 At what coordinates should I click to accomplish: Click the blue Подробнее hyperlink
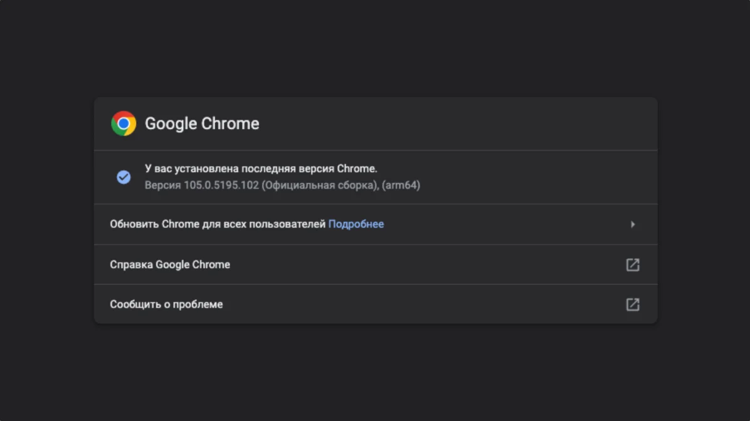click(356, 224)
